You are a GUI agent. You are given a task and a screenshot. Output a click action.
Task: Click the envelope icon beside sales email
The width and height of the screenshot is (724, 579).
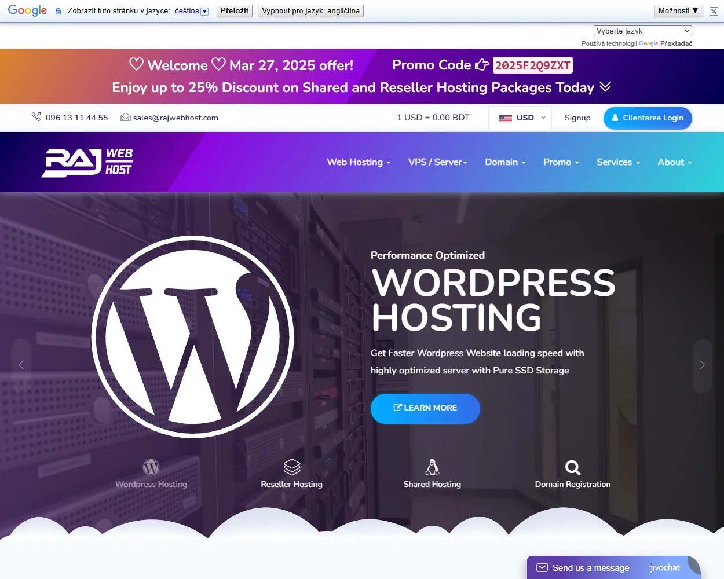[125, 117]
